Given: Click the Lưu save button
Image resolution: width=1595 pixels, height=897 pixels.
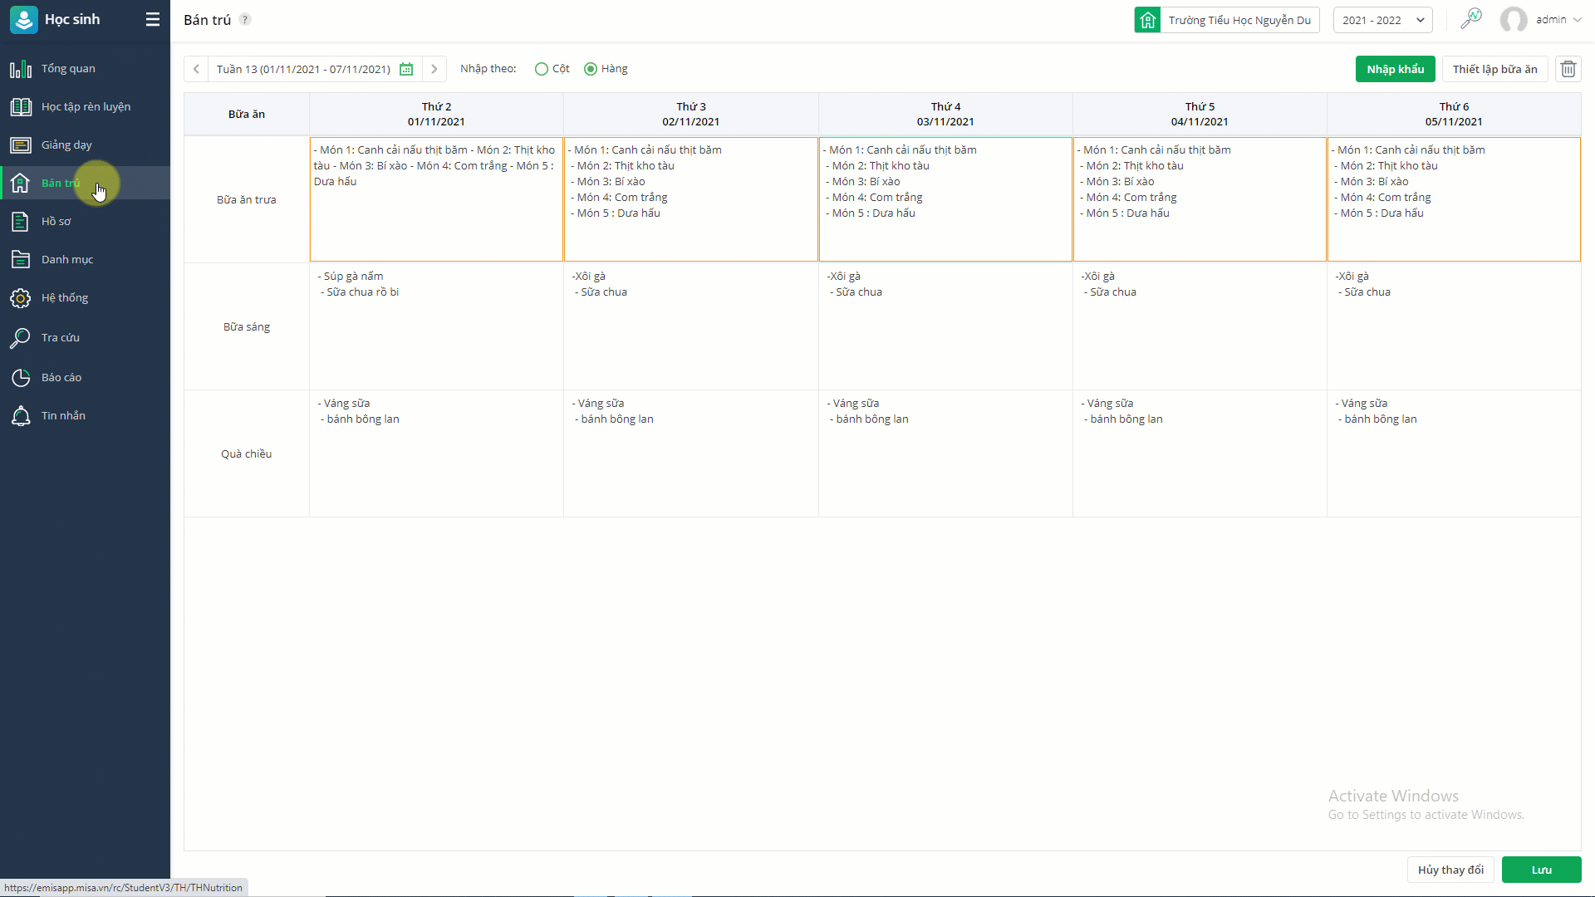Looking at the screenshot, I should [1541, 870].
